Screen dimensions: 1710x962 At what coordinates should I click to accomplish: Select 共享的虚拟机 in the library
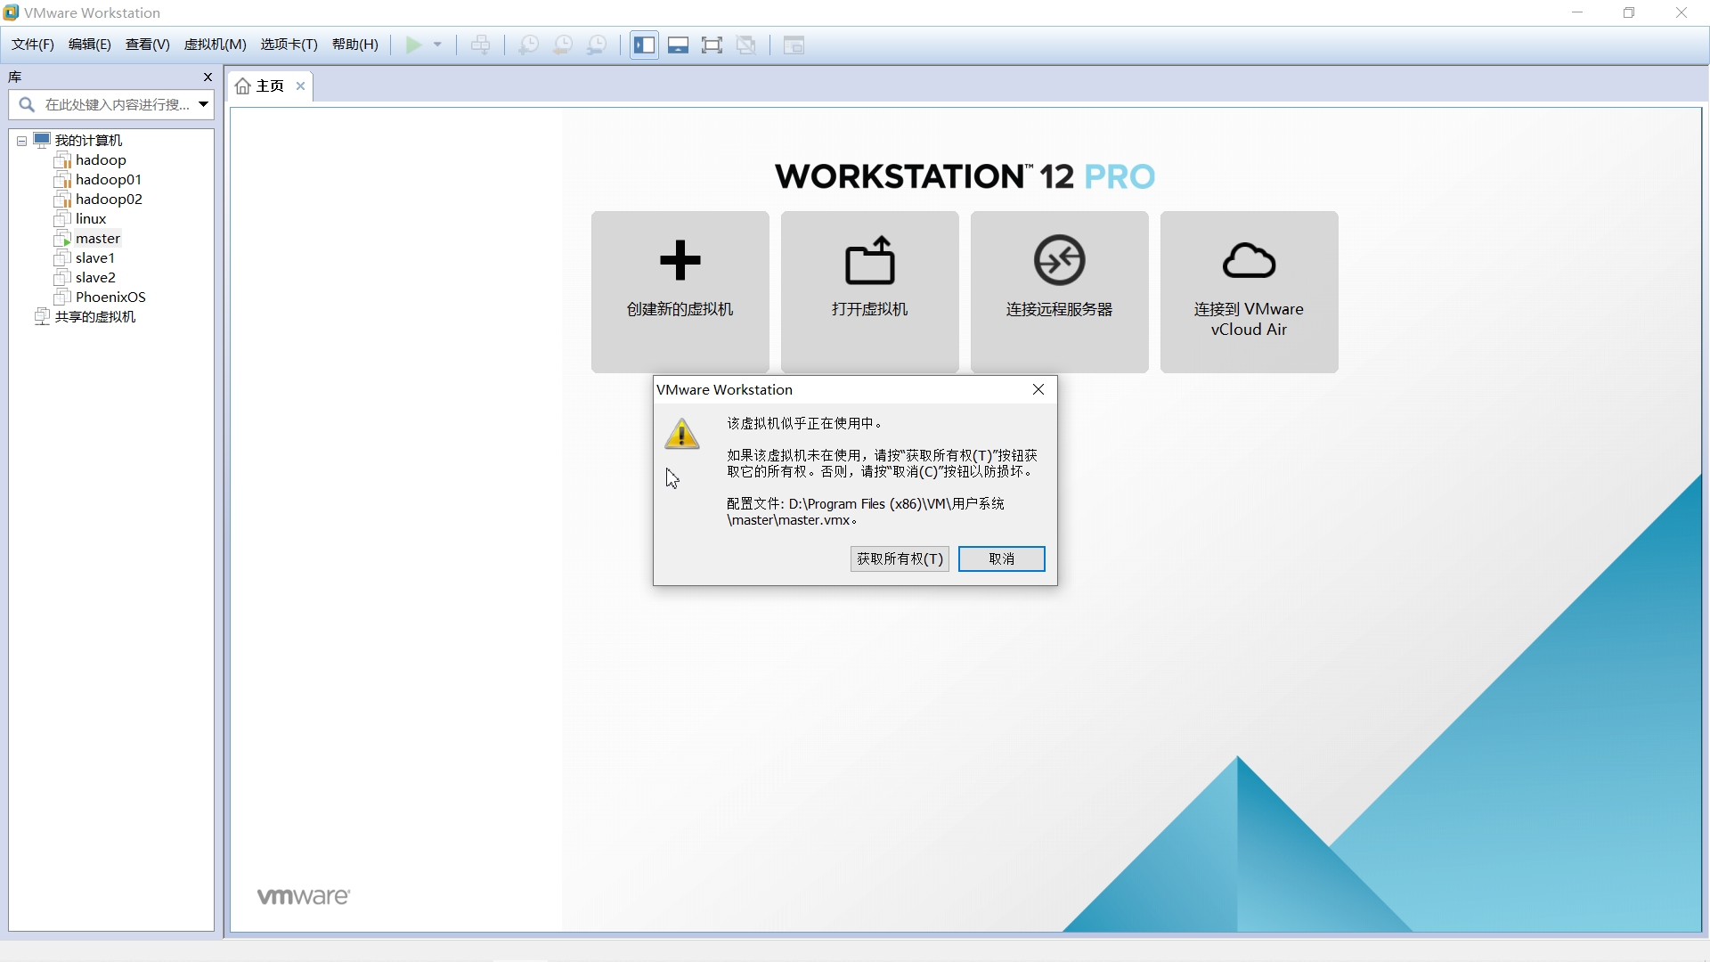tap(95, 317)
